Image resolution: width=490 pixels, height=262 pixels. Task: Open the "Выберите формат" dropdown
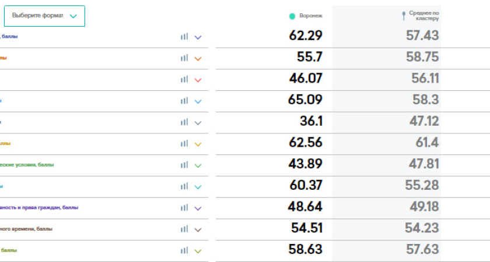coord(44,16)
